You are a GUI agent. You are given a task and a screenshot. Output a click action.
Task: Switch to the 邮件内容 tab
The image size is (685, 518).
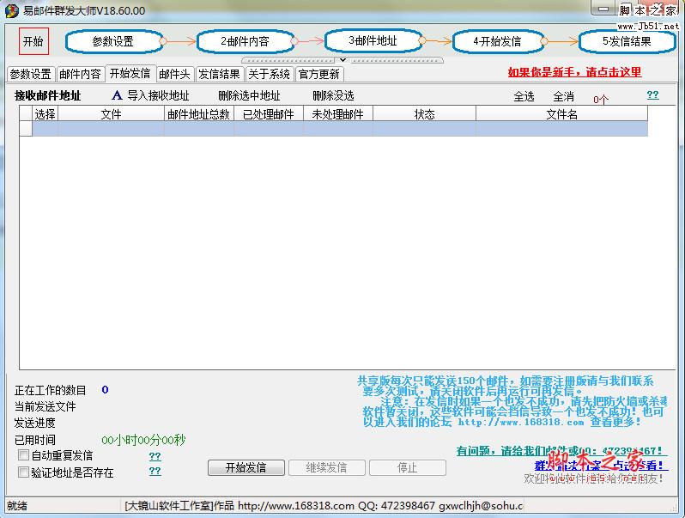click(x=80, y=74)
